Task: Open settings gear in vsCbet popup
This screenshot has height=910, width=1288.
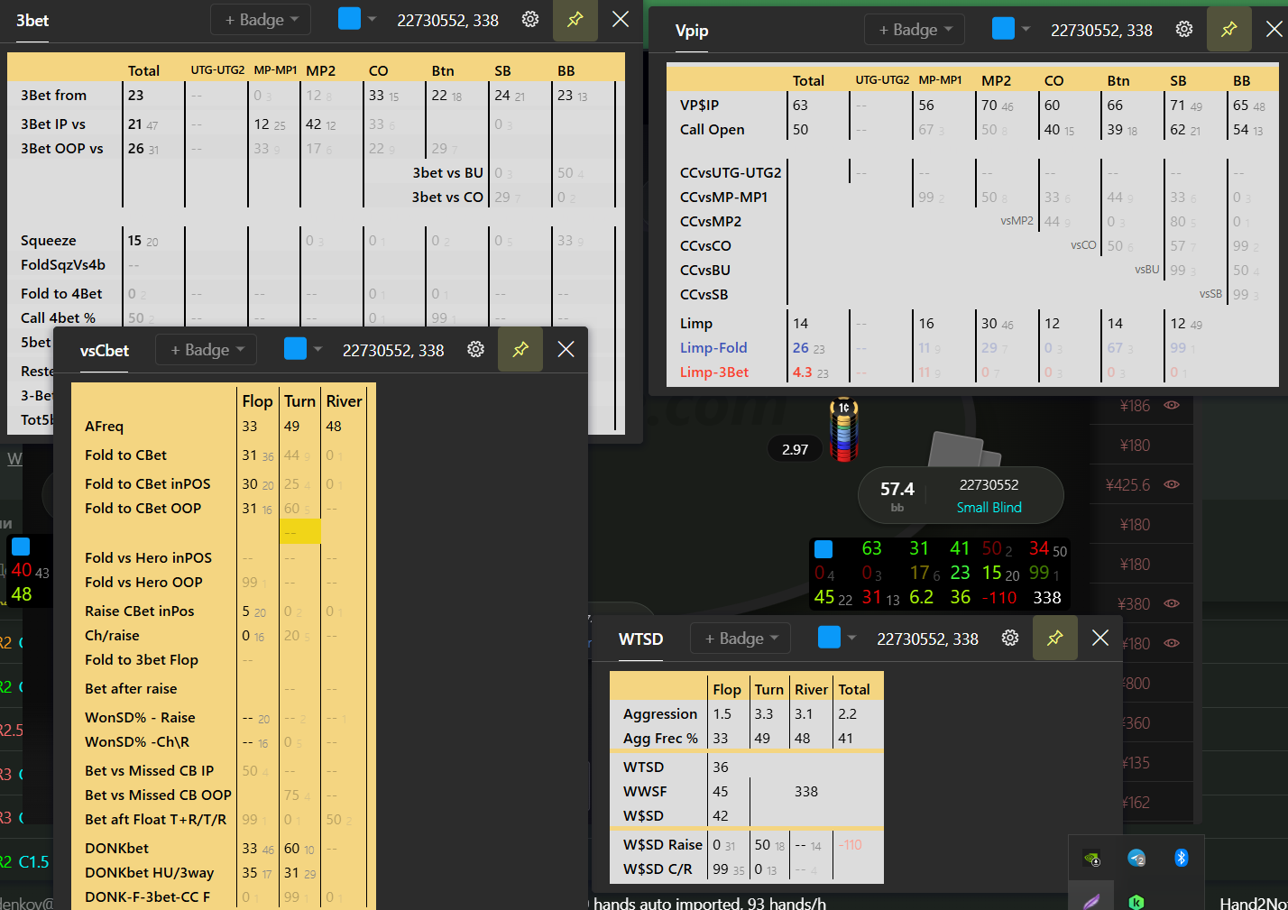Action: (476, 350)
